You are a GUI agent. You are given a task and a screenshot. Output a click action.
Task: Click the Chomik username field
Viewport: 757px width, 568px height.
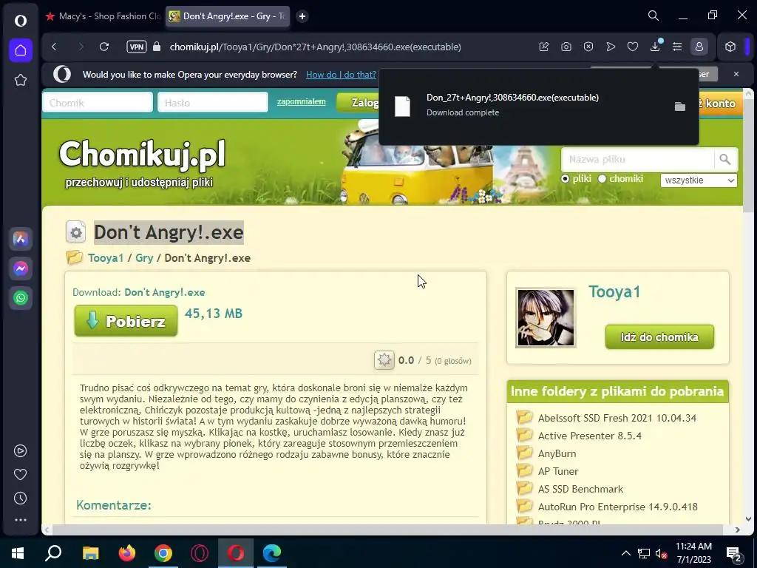click(98, 102)
